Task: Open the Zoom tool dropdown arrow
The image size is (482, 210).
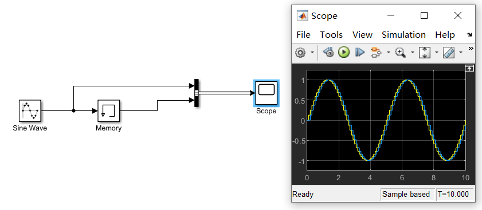Action: 412,53
